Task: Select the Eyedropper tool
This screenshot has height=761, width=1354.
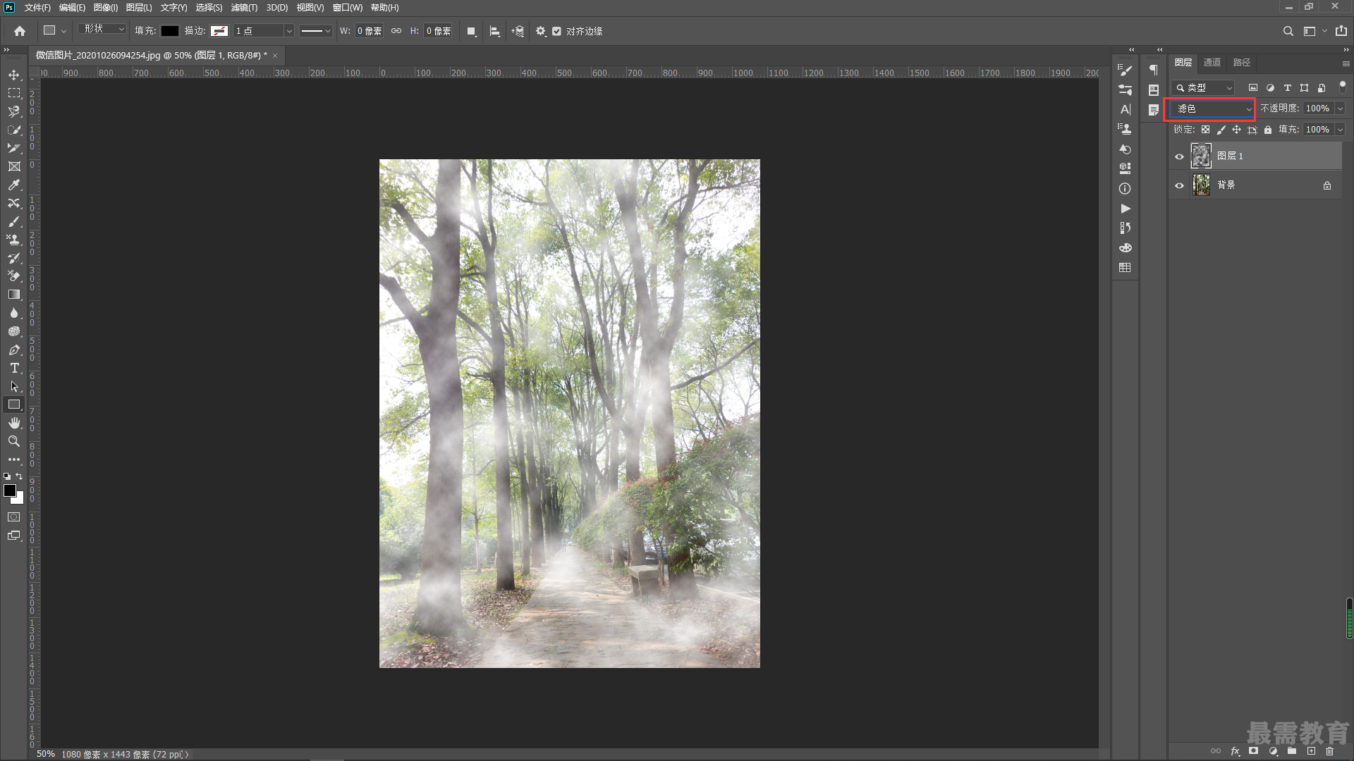Action: [14, 185]
